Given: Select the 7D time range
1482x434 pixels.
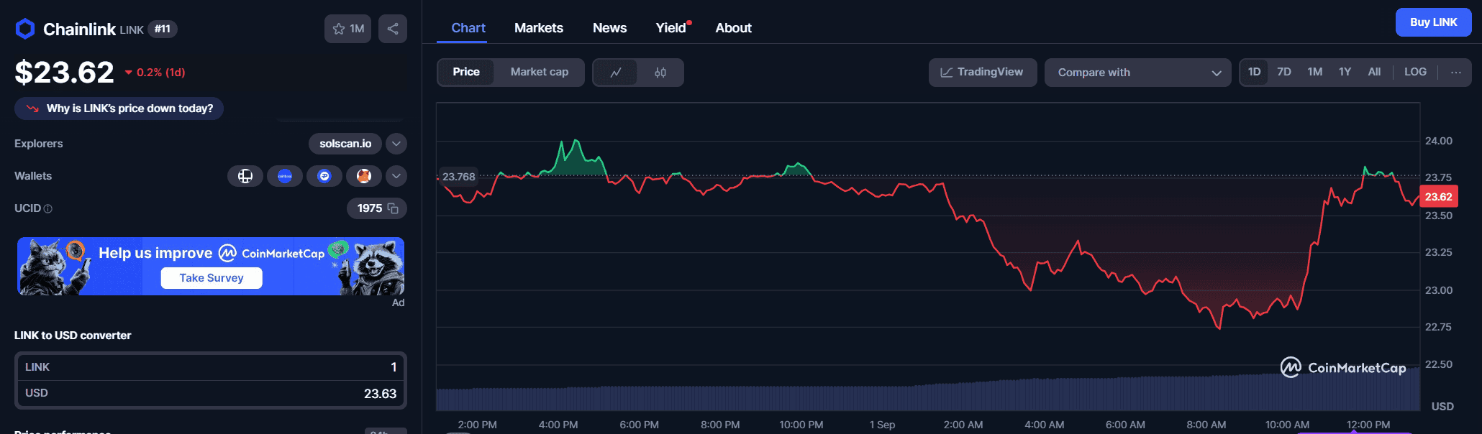Looking at the screenshot, I should 1283,73.
